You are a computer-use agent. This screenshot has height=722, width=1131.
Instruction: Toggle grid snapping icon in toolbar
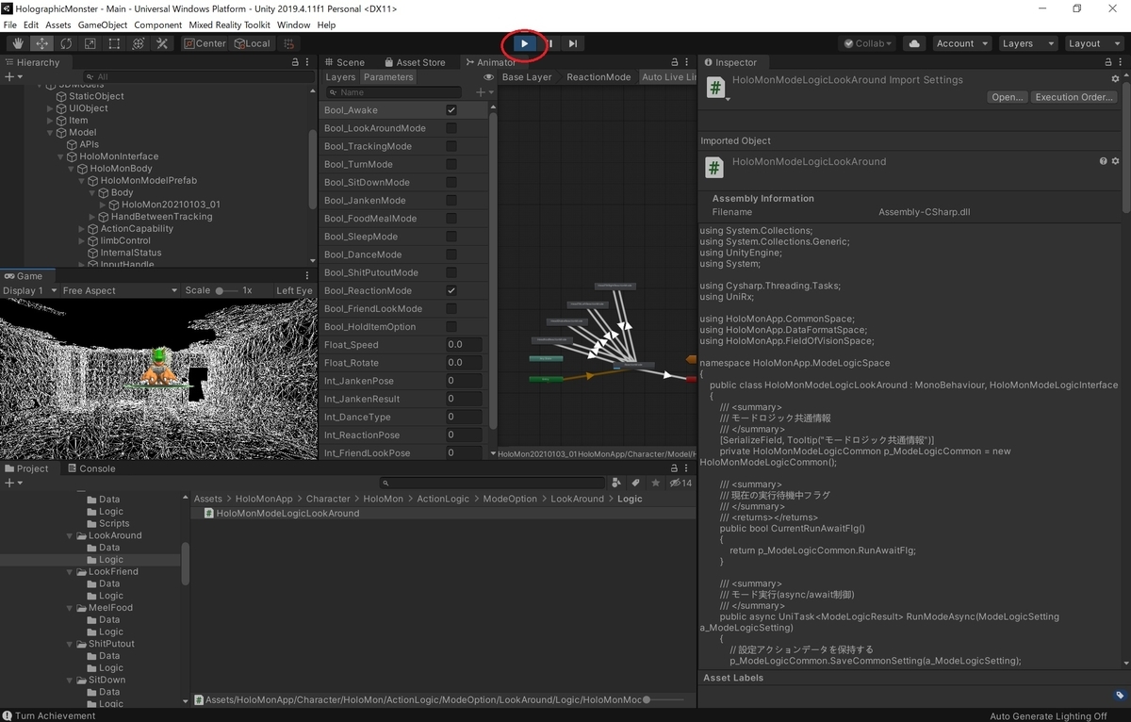coord(289,43)
